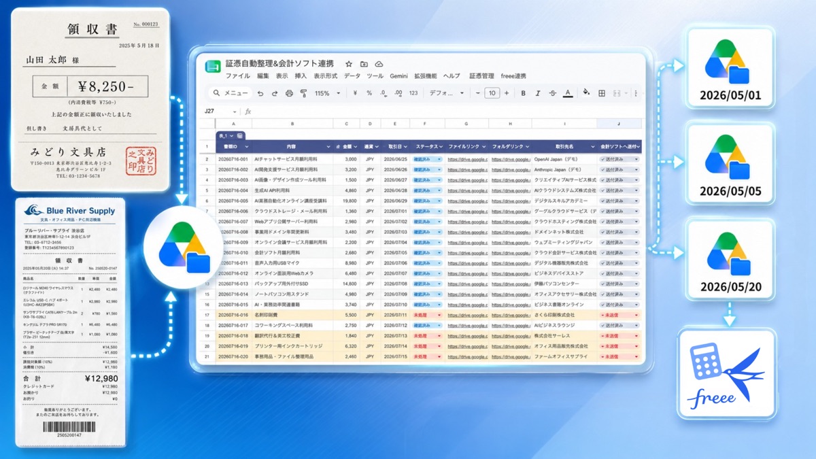
Task: Open the 編集 menu
Action: (263, 76)
